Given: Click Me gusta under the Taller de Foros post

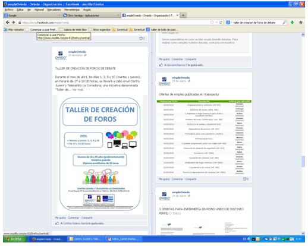Looking at the screenshot, I should coord(60,217).
